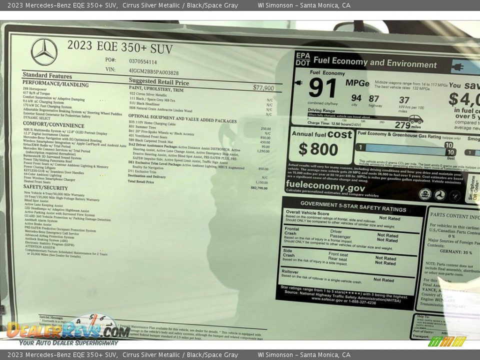Click the 'Fuel Economy and Environment' header

375,62
